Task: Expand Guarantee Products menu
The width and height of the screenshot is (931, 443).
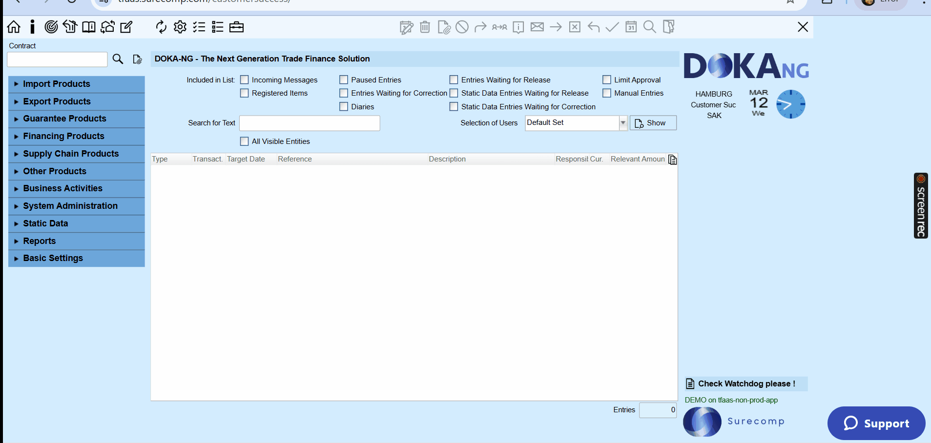Action: coord(77,119)
